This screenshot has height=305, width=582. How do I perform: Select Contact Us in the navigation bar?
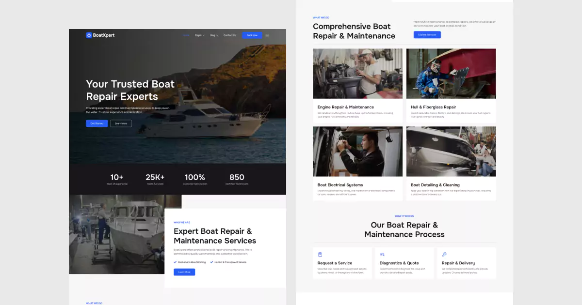click(229, 35)
